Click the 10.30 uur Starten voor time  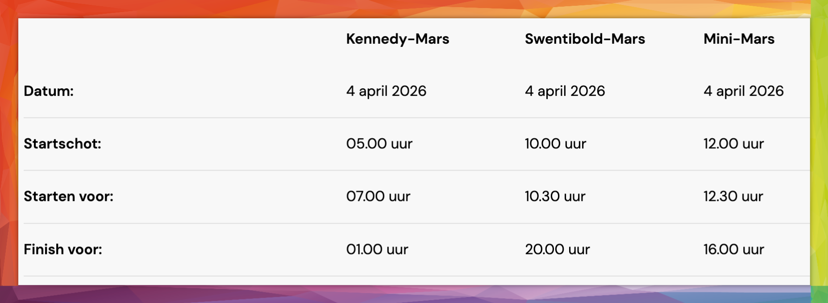click(x=555, y=197)
